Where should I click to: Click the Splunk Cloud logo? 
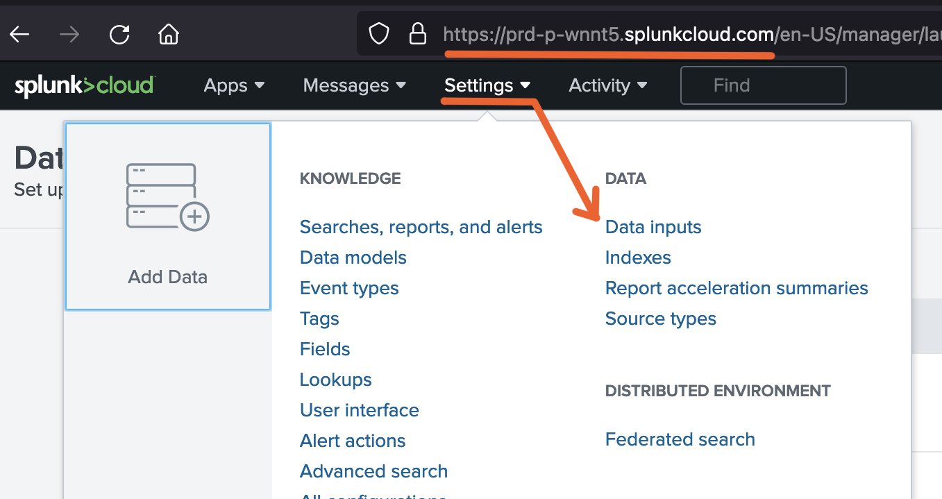tap(84, 85)
